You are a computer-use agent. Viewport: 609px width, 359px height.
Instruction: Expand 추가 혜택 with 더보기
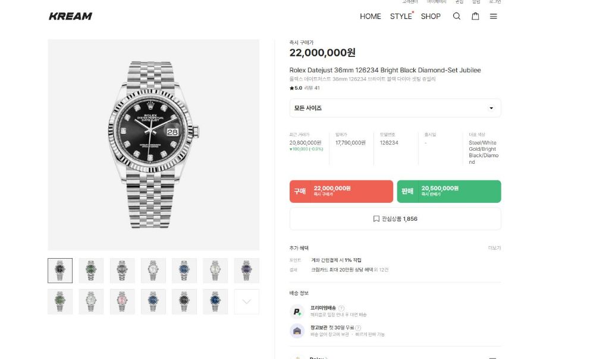[x=494, y=248]
